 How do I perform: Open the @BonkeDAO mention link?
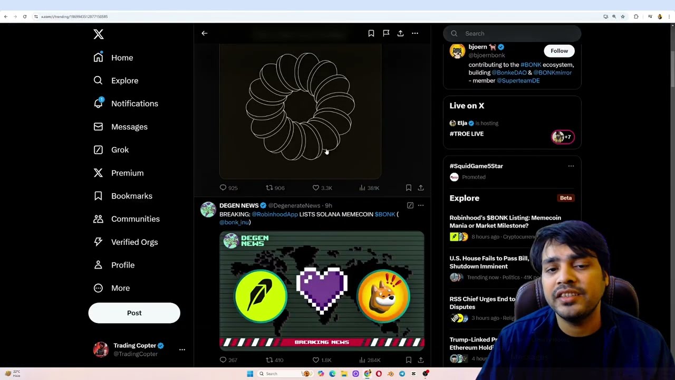(509, 72)
